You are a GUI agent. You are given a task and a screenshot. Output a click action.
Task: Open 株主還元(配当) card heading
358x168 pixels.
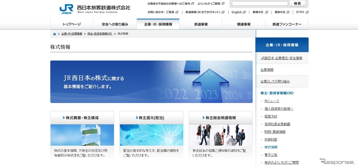coord(151,118)
